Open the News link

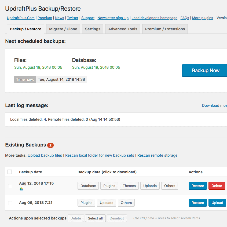point(60,18)
